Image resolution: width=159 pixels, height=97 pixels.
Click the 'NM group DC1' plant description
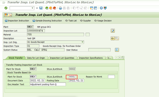(x=44, y=27)
